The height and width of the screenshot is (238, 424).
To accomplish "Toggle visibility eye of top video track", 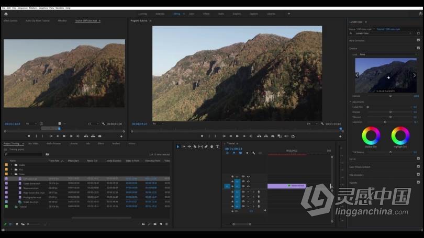I will 248,177.
